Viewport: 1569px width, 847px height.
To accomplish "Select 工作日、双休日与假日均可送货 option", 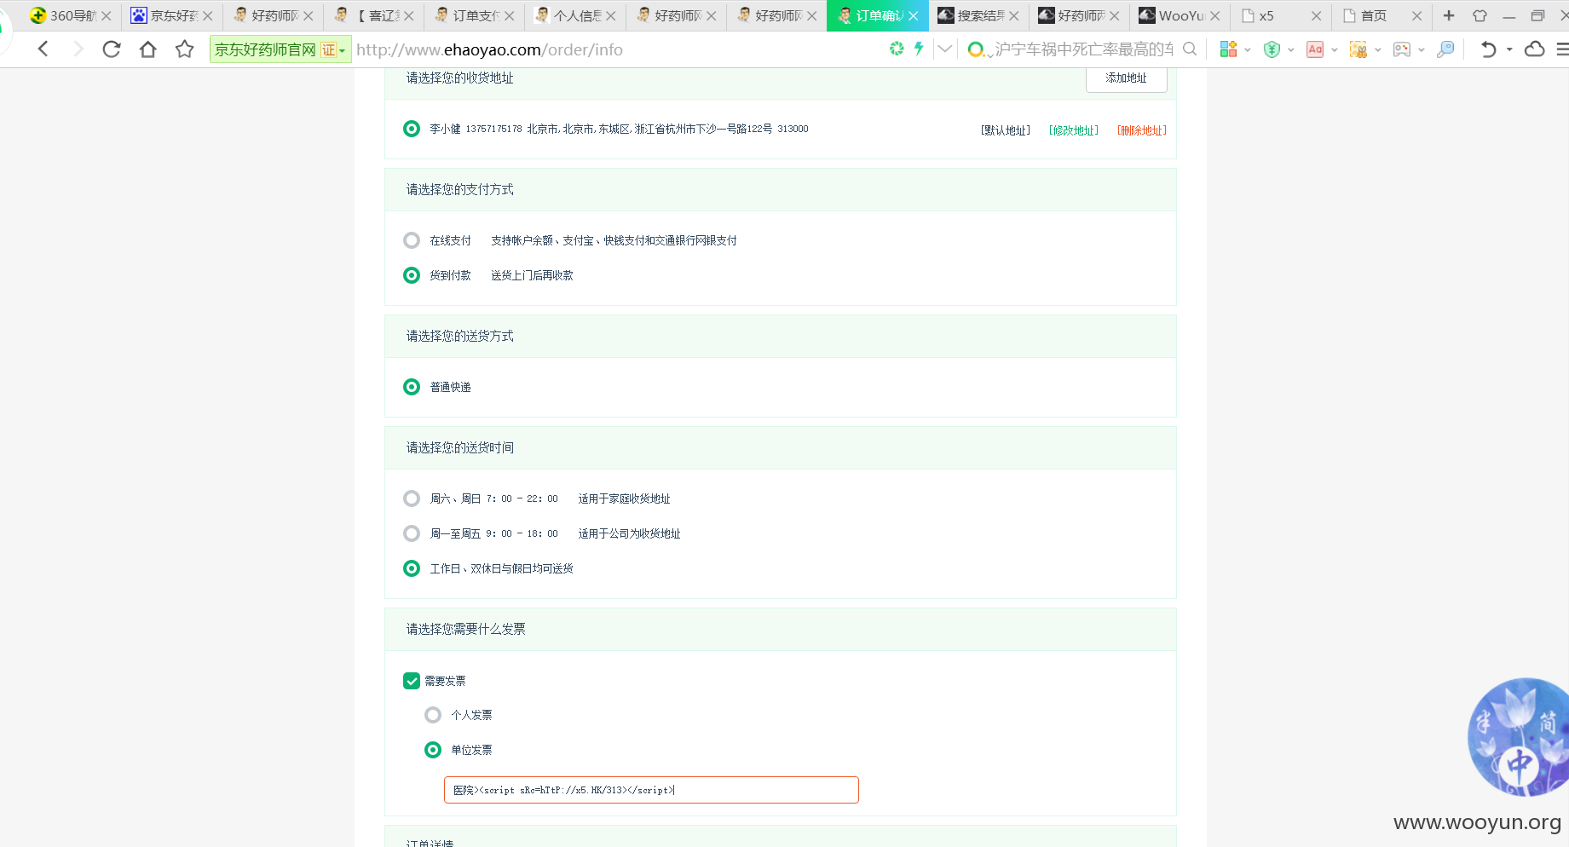I will tap(412, 568).
